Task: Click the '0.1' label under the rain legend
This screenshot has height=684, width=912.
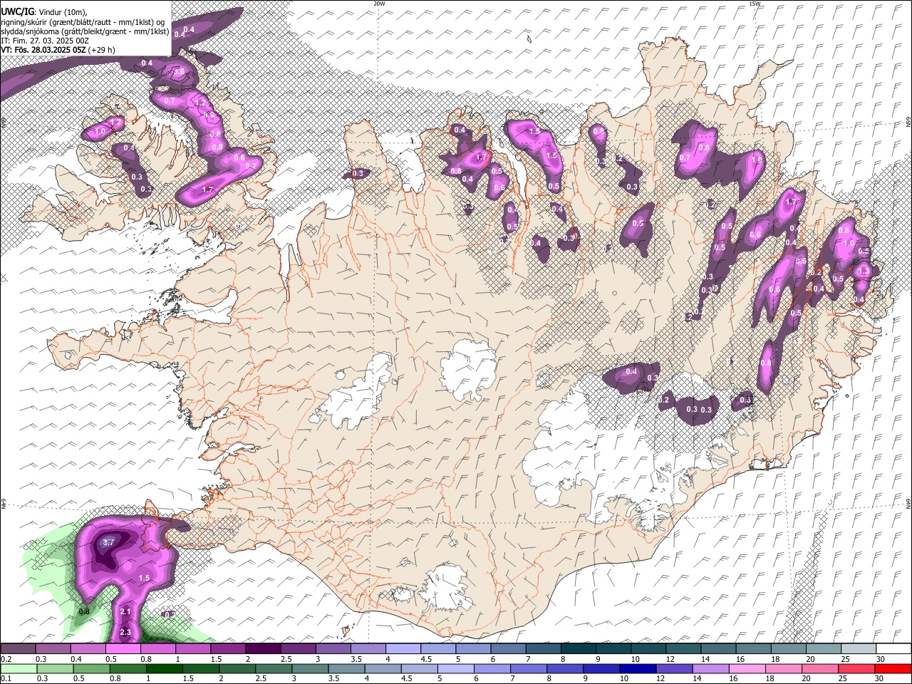Action: [6, 678]
